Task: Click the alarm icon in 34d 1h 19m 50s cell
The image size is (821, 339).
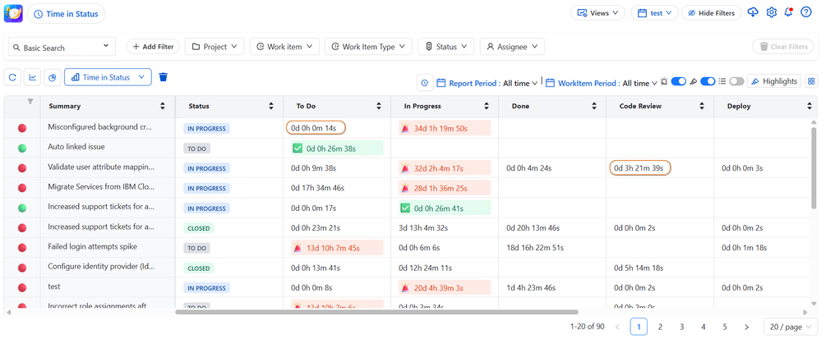Action: pos(405,128)
